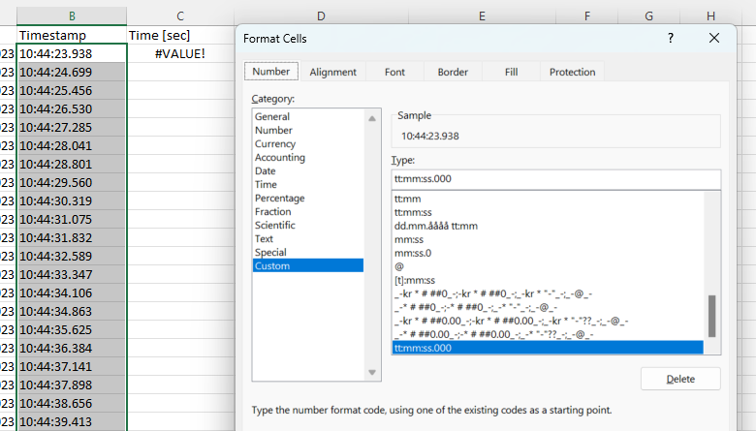Switch to the Font tab
Viewport: 756px width, 431px height.
click(394, 72)
